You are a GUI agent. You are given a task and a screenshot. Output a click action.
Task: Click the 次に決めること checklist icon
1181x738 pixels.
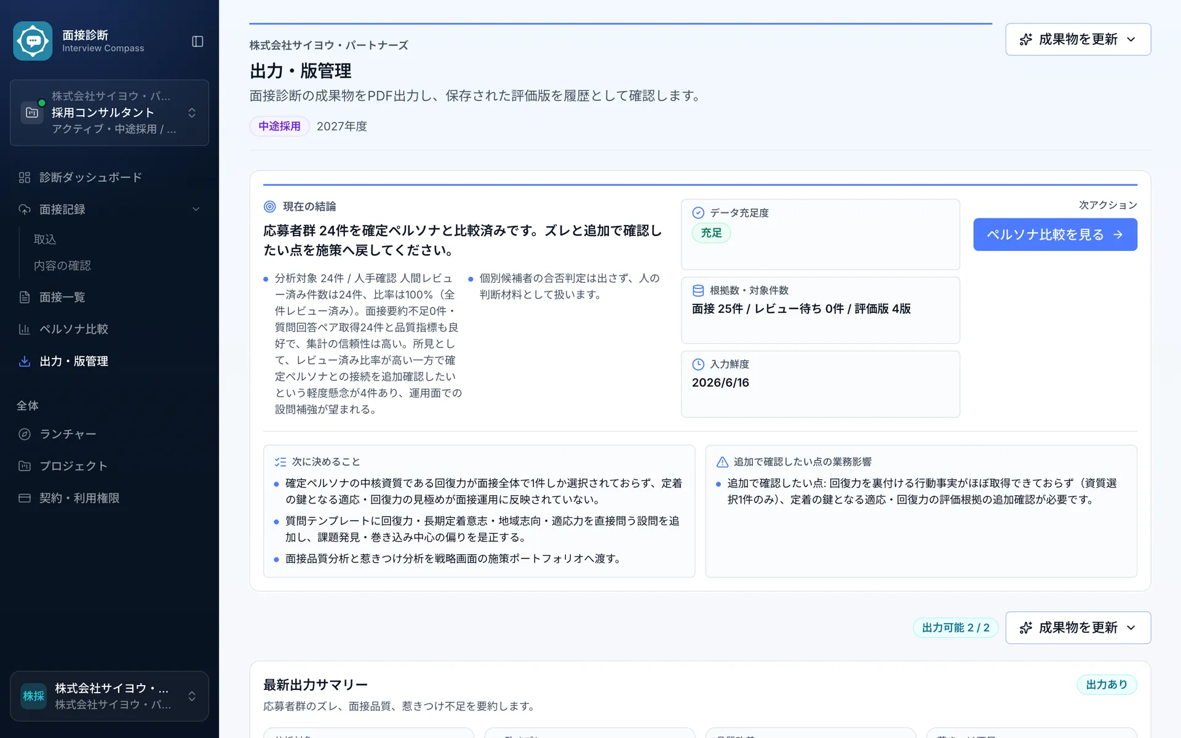click(280, 462)
